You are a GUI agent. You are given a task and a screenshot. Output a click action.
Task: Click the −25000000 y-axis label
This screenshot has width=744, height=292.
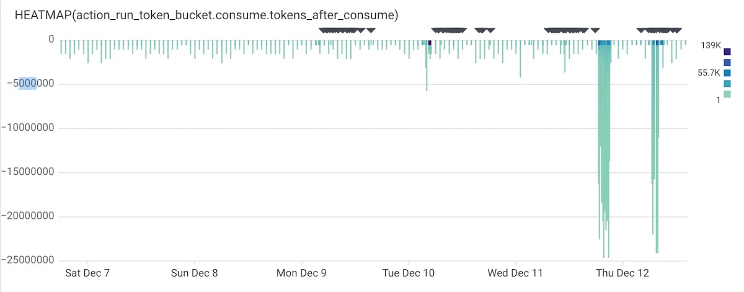pos(28,260)
